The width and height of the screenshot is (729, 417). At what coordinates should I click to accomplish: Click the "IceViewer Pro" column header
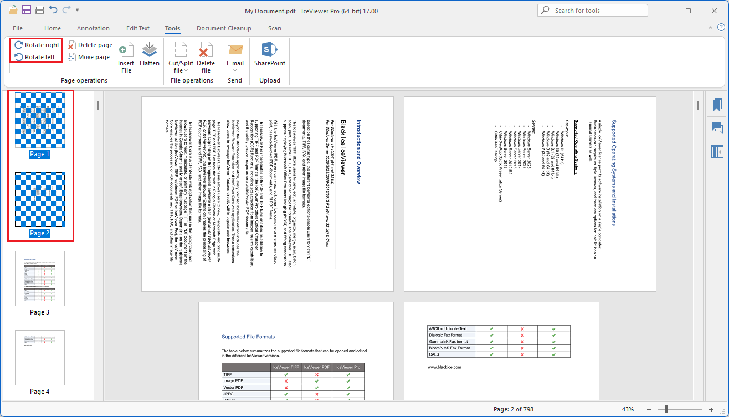[348, 367]
